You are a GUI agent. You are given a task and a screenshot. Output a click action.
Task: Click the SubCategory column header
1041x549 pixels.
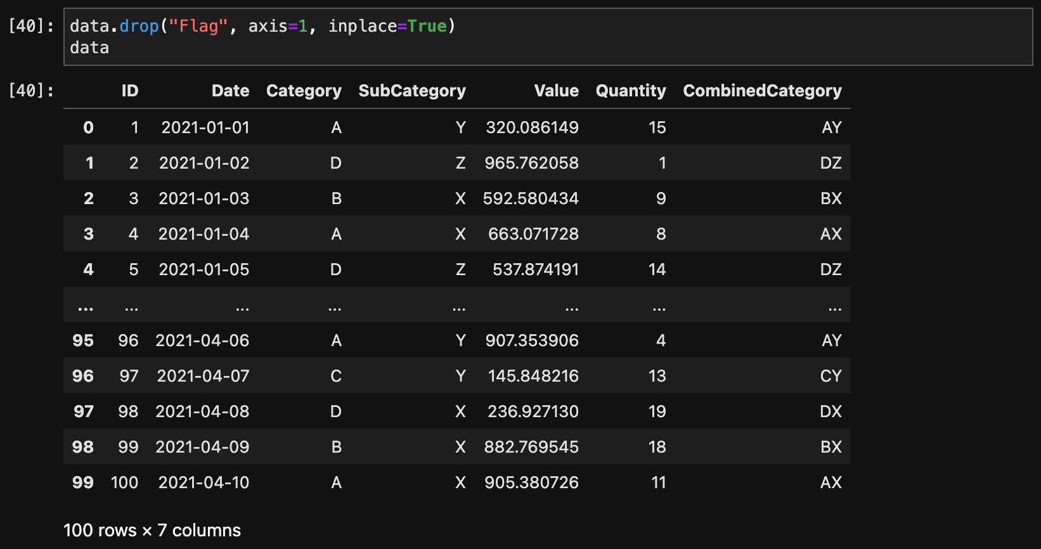coord(412,91)
